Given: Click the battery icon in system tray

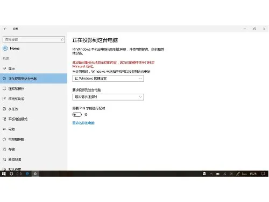Looking at the screenshot, I should click(x=218, y=174).
